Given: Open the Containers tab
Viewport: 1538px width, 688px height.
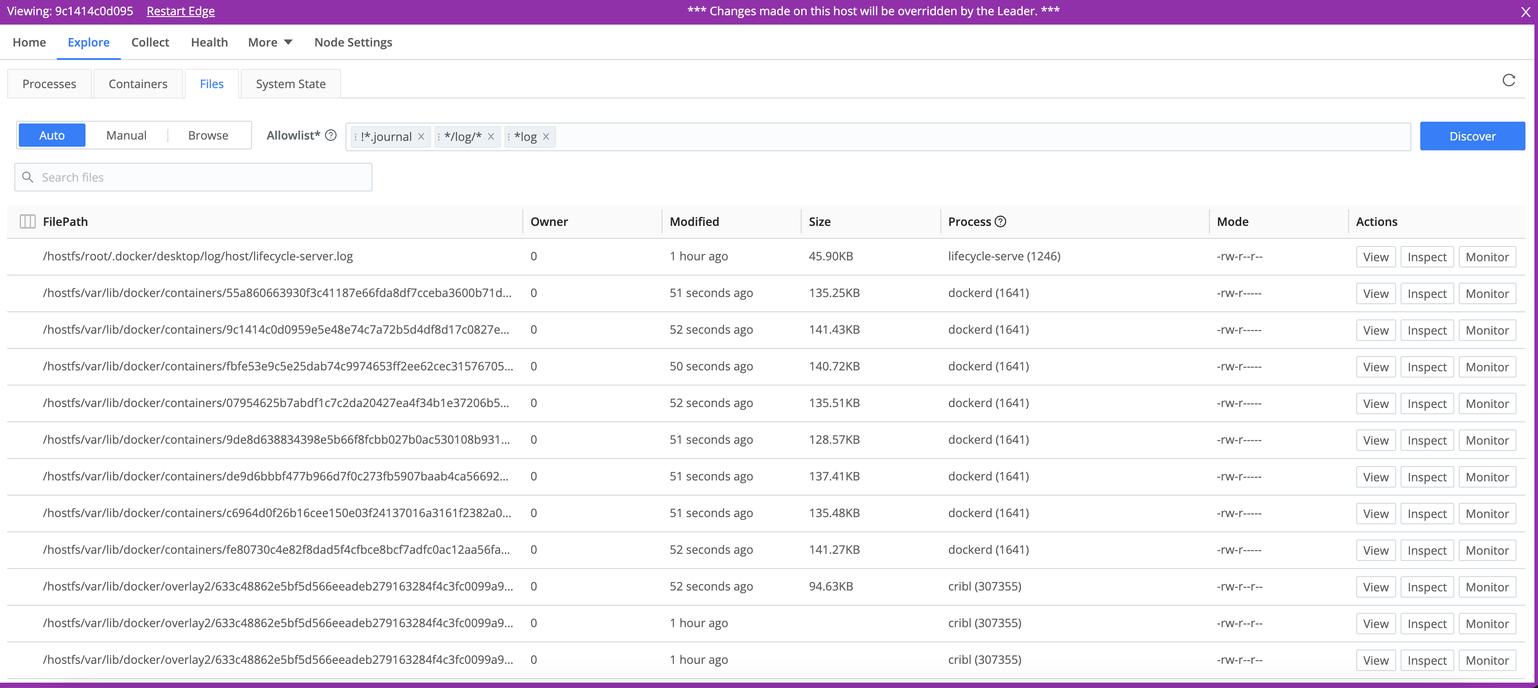Looking at the screenshot, I should [x=138, y=84].
